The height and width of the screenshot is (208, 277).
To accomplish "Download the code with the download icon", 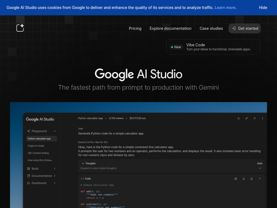I will click(244, 179).
